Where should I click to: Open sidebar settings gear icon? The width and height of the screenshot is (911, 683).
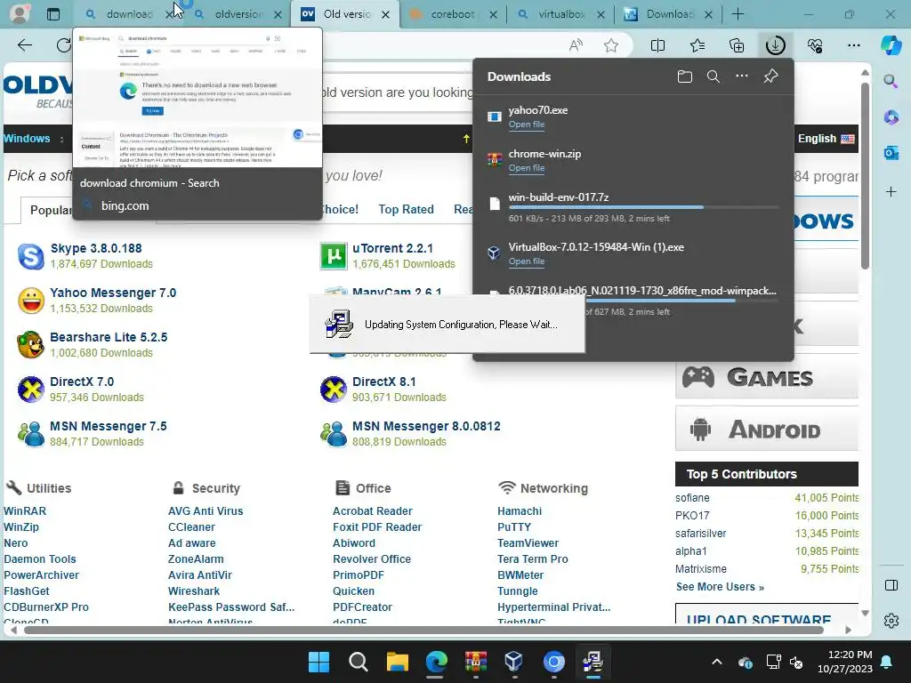(891, 621)
